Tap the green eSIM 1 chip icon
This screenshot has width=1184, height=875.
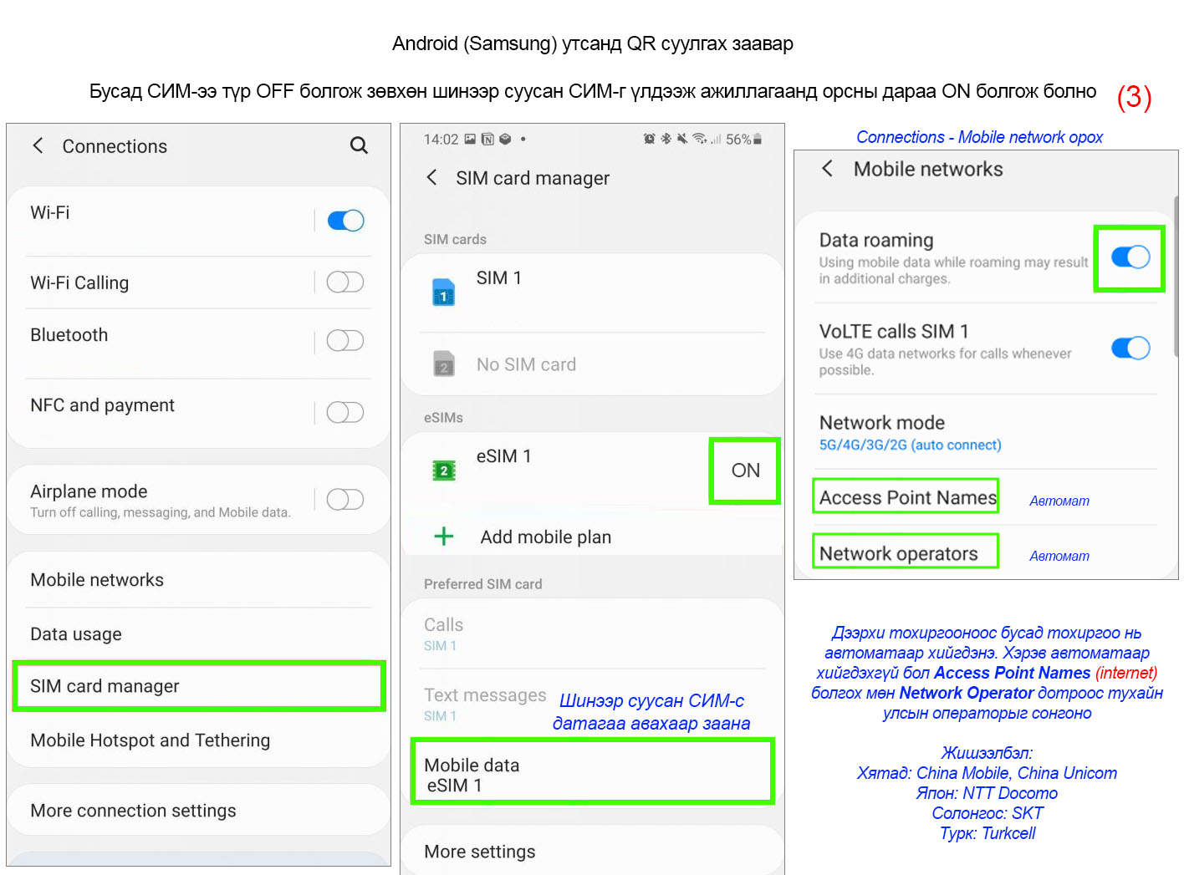click(x=443, y=471)
